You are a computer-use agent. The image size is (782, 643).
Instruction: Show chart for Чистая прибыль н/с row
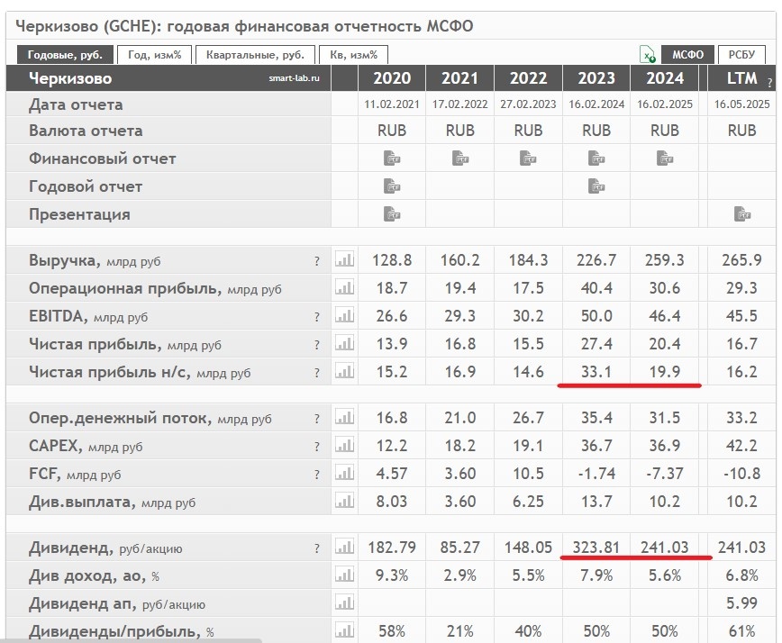pyautogui.click(x=345, y=371)
